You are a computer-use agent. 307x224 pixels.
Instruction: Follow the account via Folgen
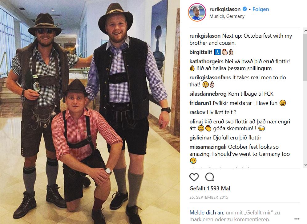click(261, 9)
